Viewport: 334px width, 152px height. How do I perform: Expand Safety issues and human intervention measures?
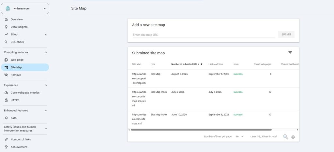pos(46,129)
